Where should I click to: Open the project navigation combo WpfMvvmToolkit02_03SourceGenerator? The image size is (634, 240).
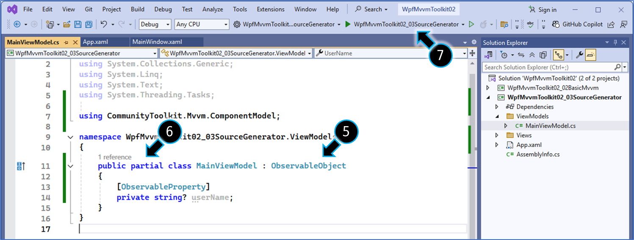[82, 53]
